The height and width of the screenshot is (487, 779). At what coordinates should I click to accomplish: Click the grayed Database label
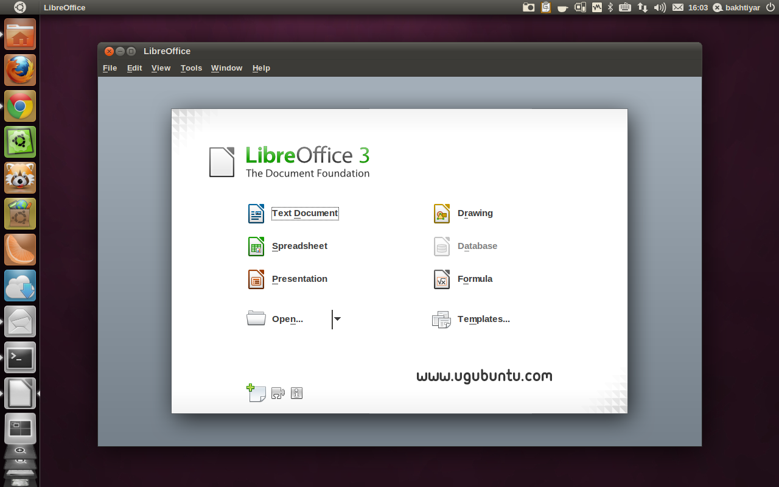click(x=477, y=246)
